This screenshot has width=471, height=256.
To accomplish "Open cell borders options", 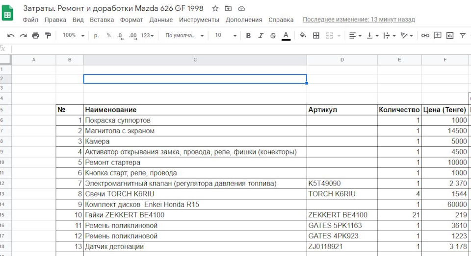I will point(316,36).
